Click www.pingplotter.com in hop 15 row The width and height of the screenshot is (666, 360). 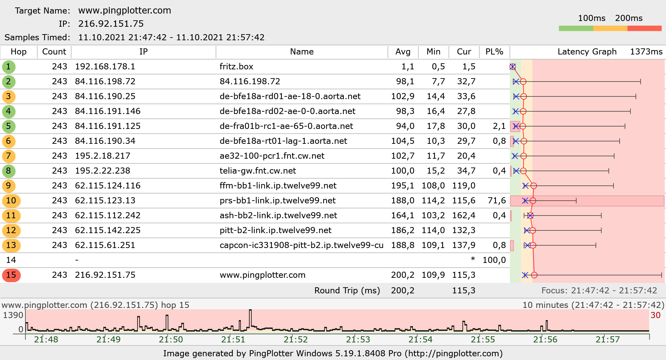pyautogui.click(x=263, y=275)
